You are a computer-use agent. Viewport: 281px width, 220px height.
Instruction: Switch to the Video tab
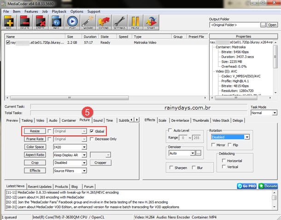pos(40,121)
